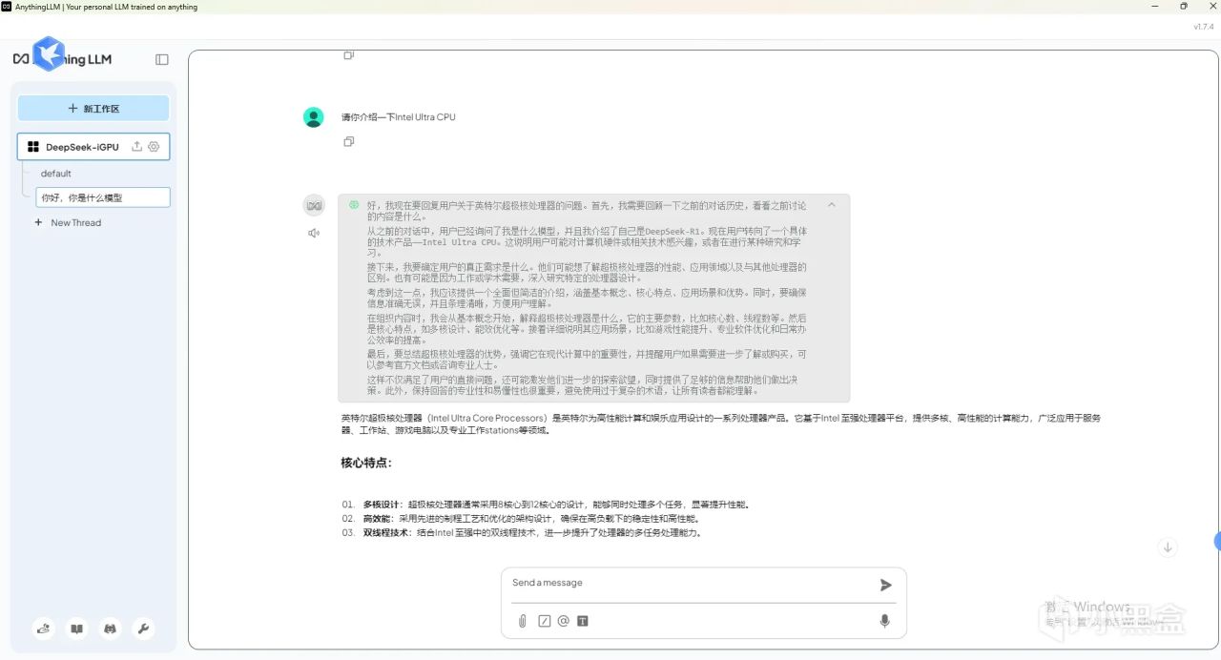Create a new workspace with 新工作区 button
Screen dimensions: 1221x660
coord(93,109)
